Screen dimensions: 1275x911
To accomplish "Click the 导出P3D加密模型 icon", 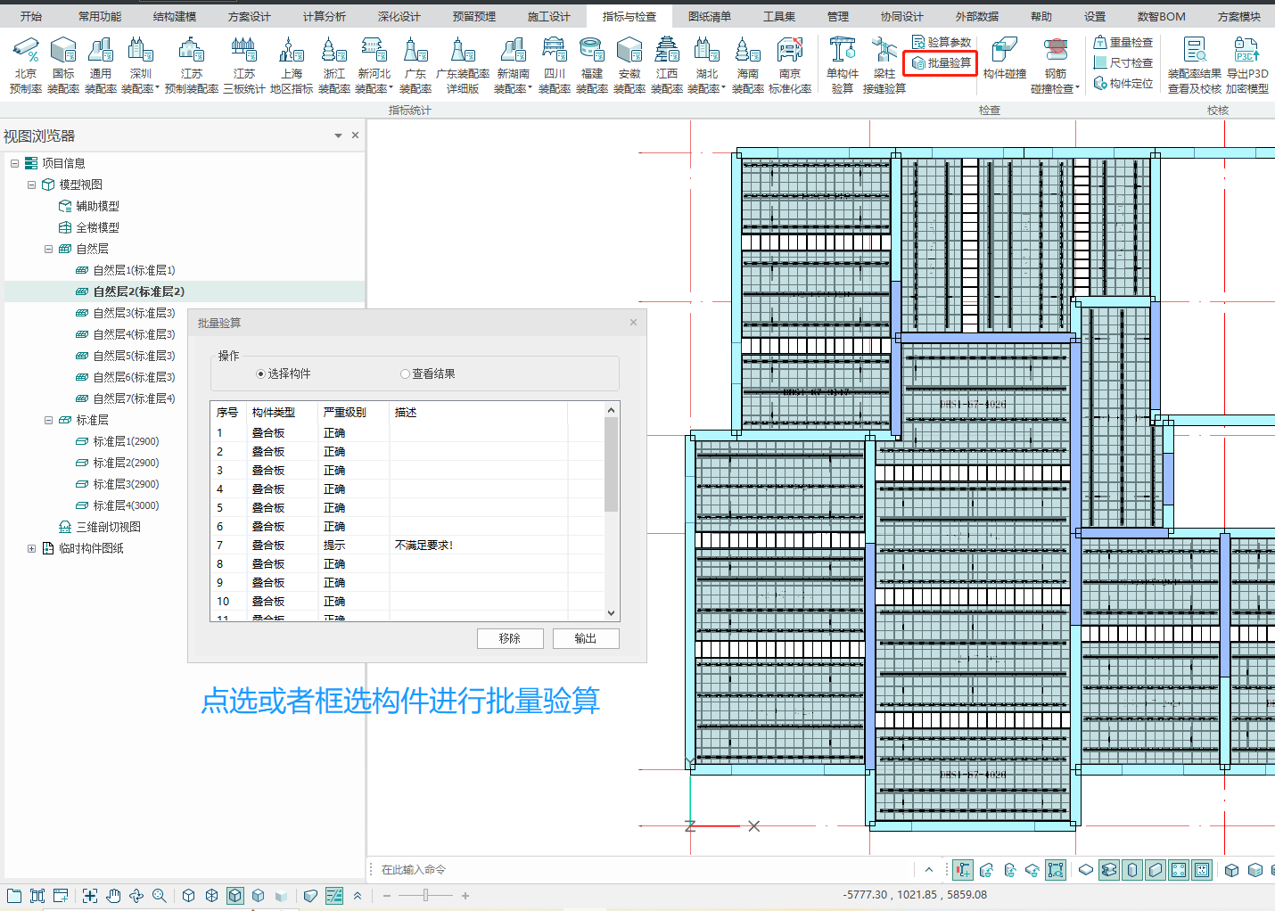I will pos(1246,59).
